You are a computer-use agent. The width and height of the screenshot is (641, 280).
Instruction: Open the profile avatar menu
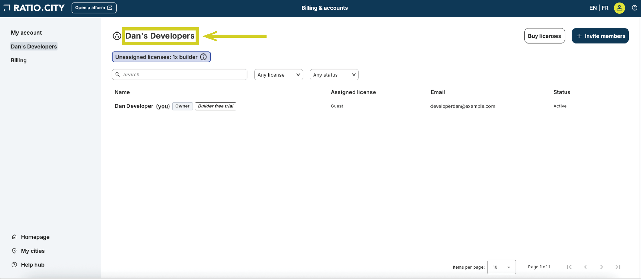620,8
